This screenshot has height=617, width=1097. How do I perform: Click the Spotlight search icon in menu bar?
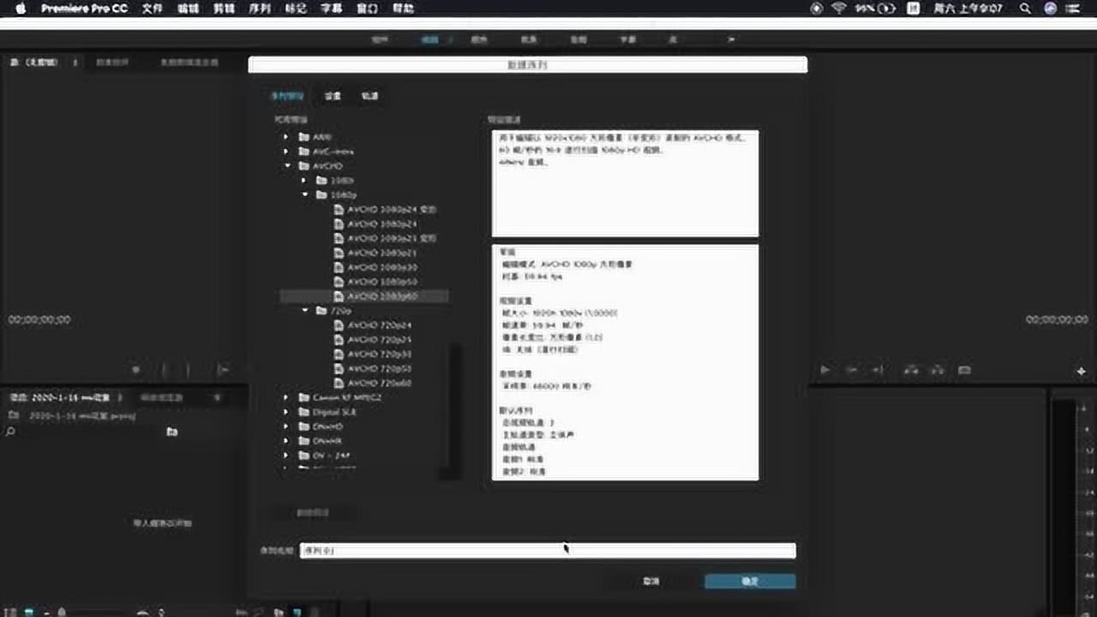point(1025,9)
